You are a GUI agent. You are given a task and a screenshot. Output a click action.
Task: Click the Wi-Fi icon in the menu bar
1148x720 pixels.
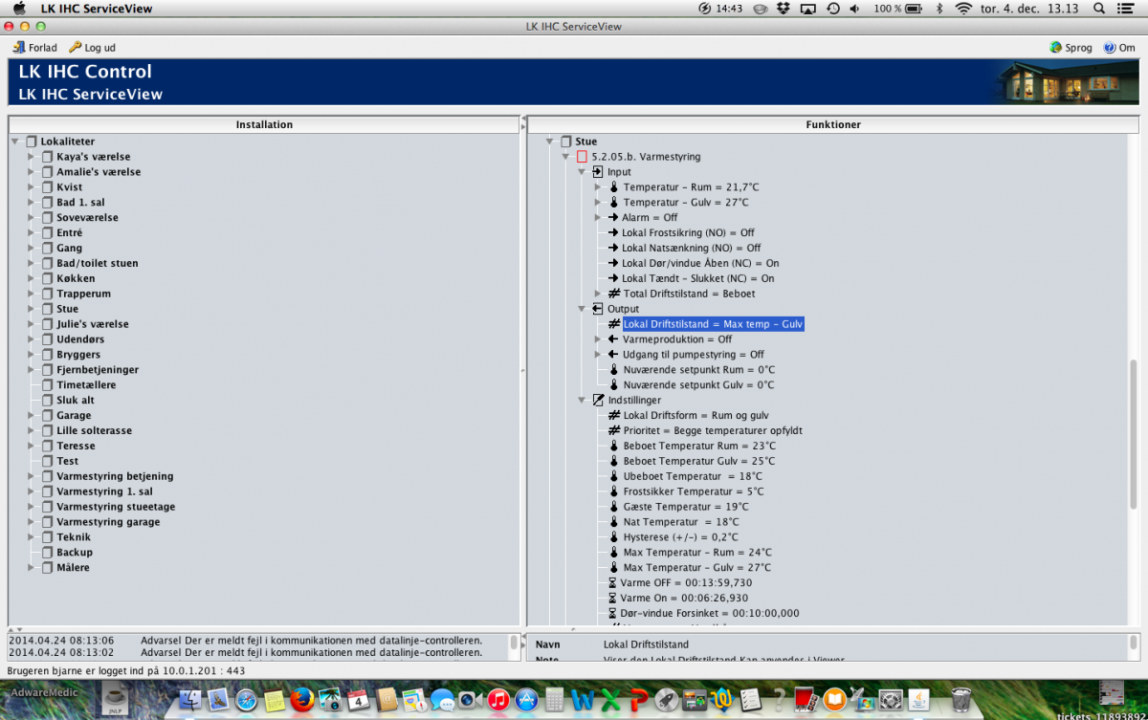[x=962, y=9]
